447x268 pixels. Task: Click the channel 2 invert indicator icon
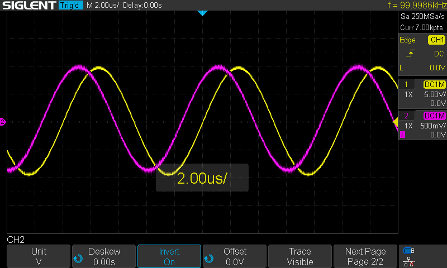(x=402, y=135)
